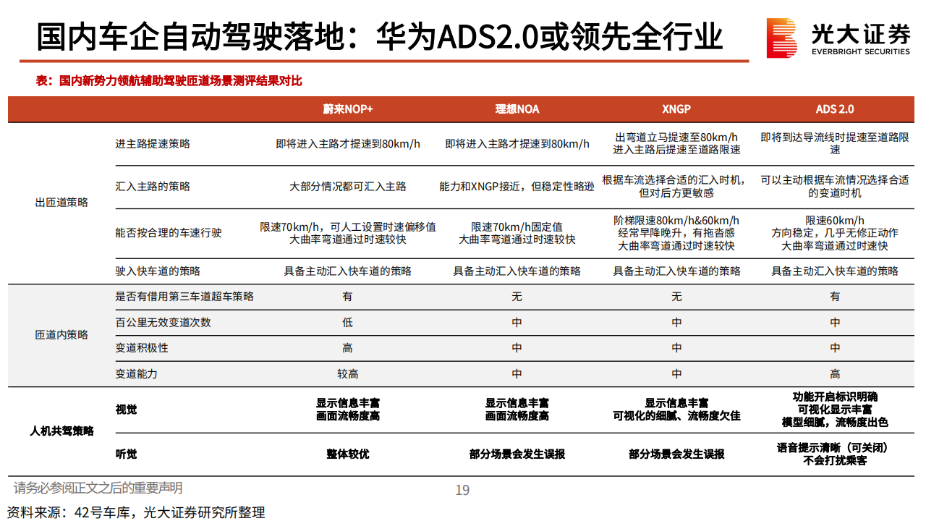
Task: Click the 变道积极性 row label
Action: [x=142, y=348]
